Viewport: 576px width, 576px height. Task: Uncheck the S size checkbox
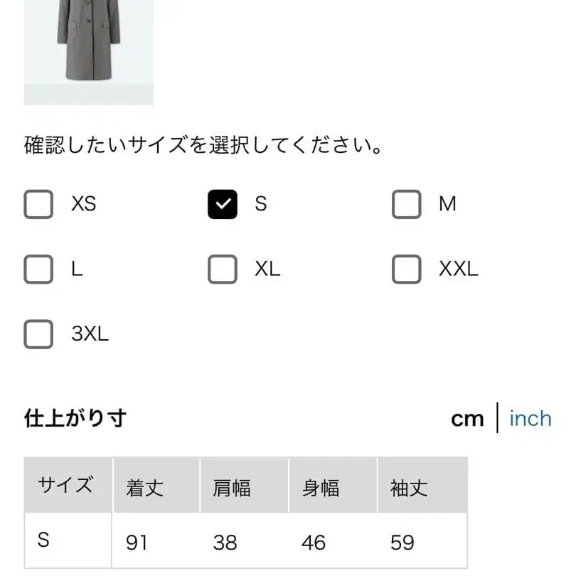point(222,205)
